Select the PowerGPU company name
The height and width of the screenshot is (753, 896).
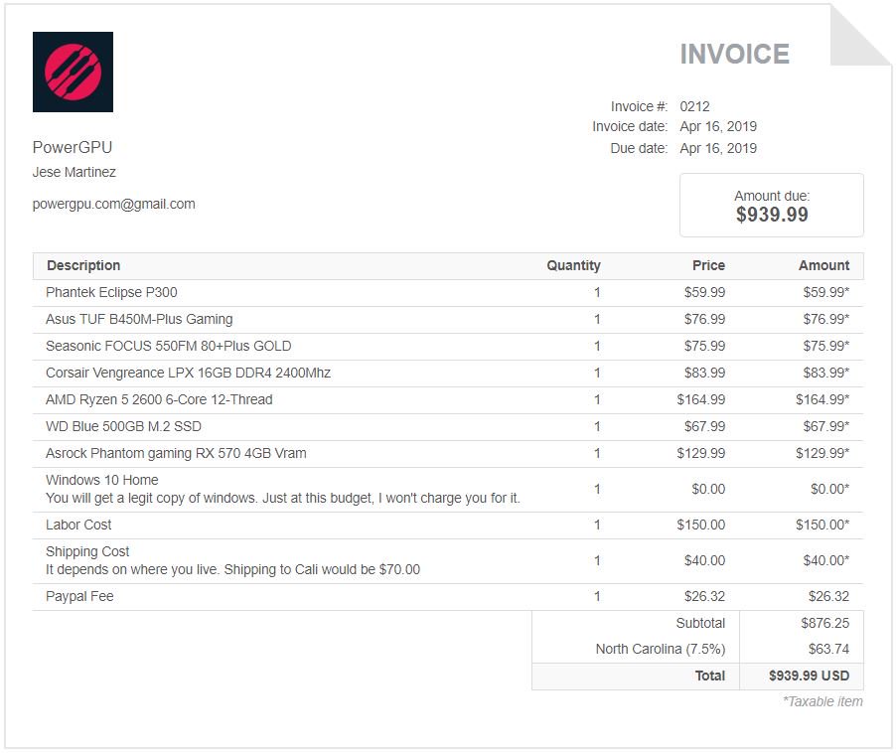(x=72, y=147)
